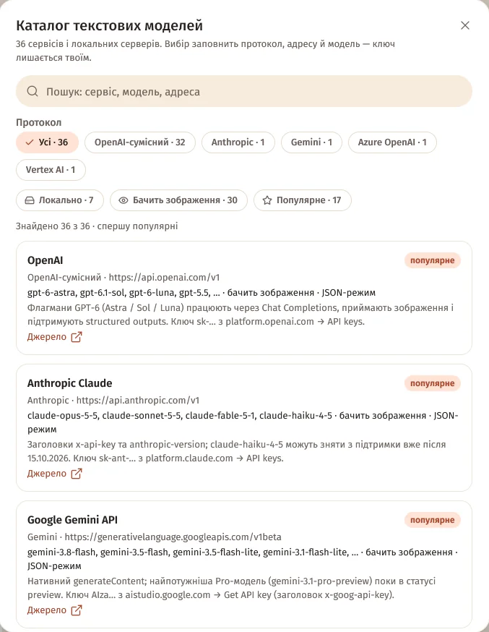Click «популярне» badge on Google Gemini card
Screen dimensions: 489x632
(x=432, y=520)
